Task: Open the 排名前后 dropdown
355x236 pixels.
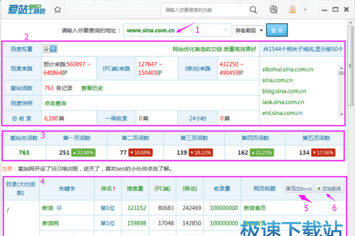Action: coord(249,30)
